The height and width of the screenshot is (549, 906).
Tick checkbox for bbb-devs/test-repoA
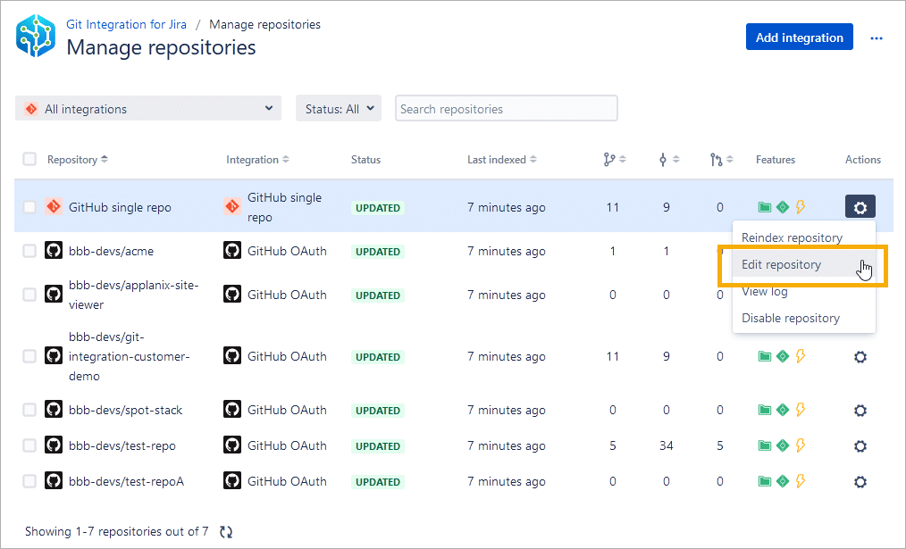[29, 481]
